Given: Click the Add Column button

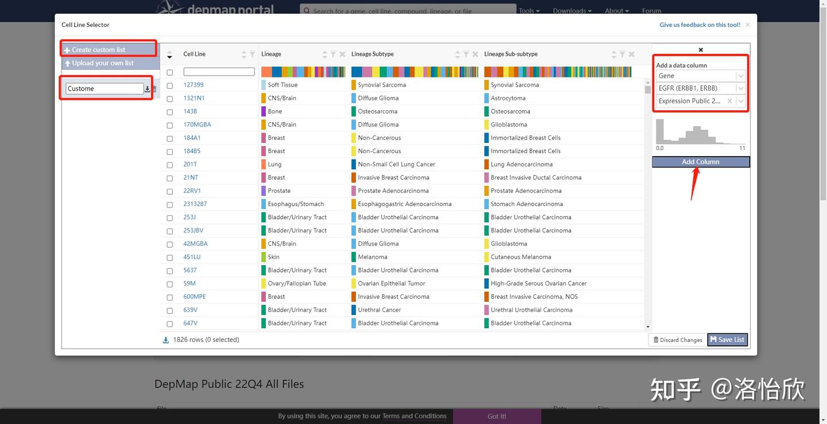Looking at the screenshot, I should (701, 162).
